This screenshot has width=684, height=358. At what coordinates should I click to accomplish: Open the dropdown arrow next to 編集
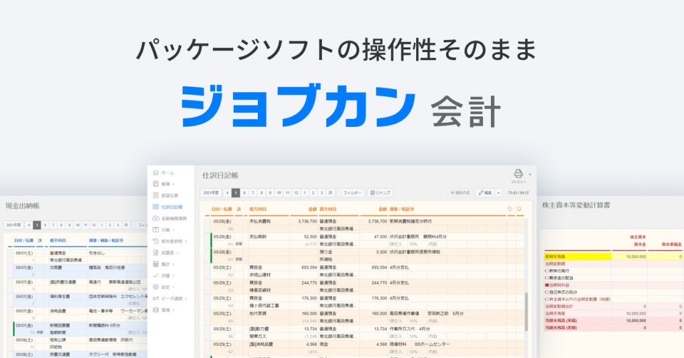[x=498, y=193]
